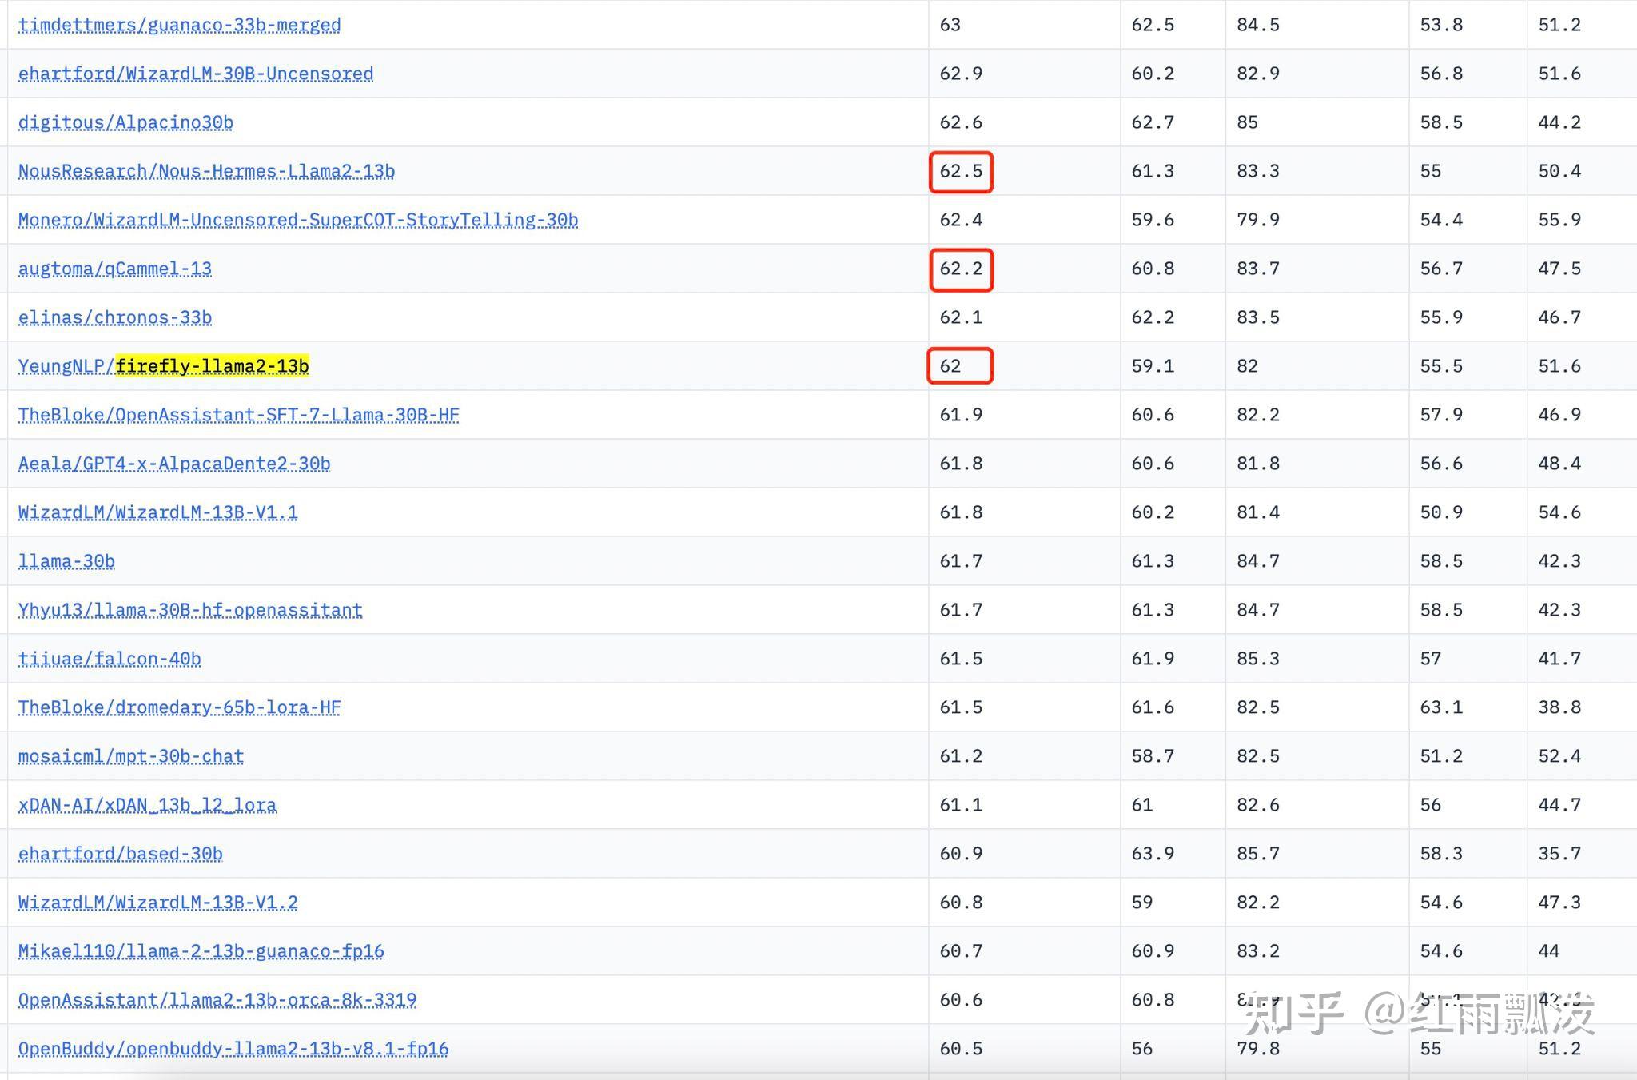The width and height of the screenshot is (1637, 1080).
Task: Open ehartford/WizardLM-30B-Uncensored model link
Action: coord(195,74)
